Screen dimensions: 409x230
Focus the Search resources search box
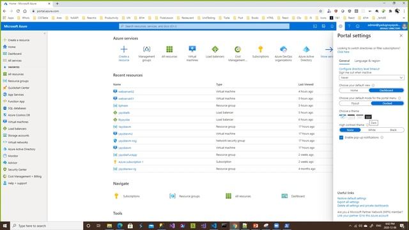click(204, 26)
